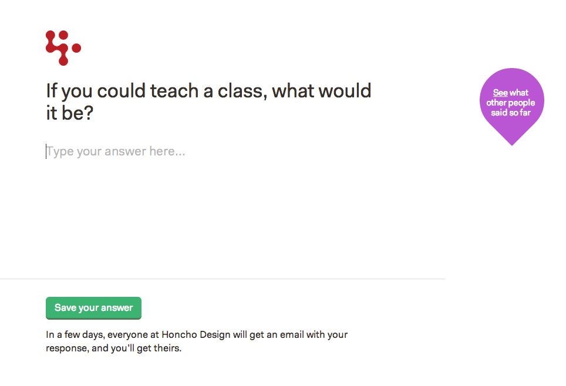
Task: Click 'said so far' text in the bubble
Action: click(x=511, y=113)
